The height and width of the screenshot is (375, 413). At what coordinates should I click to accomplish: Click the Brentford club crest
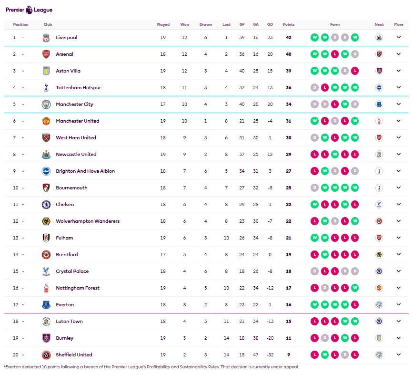coord(46,255)
